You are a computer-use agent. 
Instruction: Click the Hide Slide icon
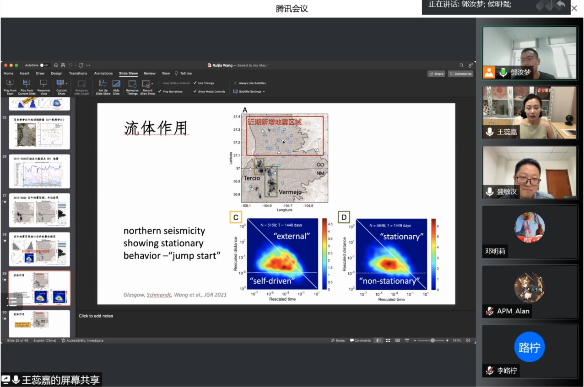click(x=116, y=84)
